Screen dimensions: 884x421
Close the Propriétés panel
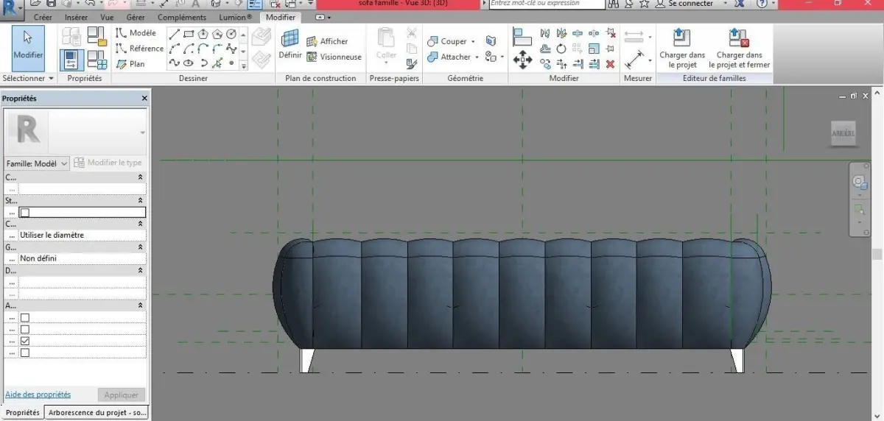144,98
